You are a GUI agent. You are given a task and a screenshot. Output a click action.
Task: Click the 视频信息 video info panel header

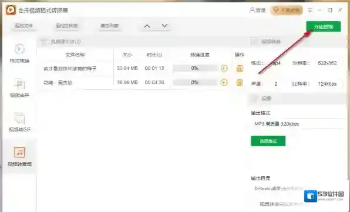point(298,42)
